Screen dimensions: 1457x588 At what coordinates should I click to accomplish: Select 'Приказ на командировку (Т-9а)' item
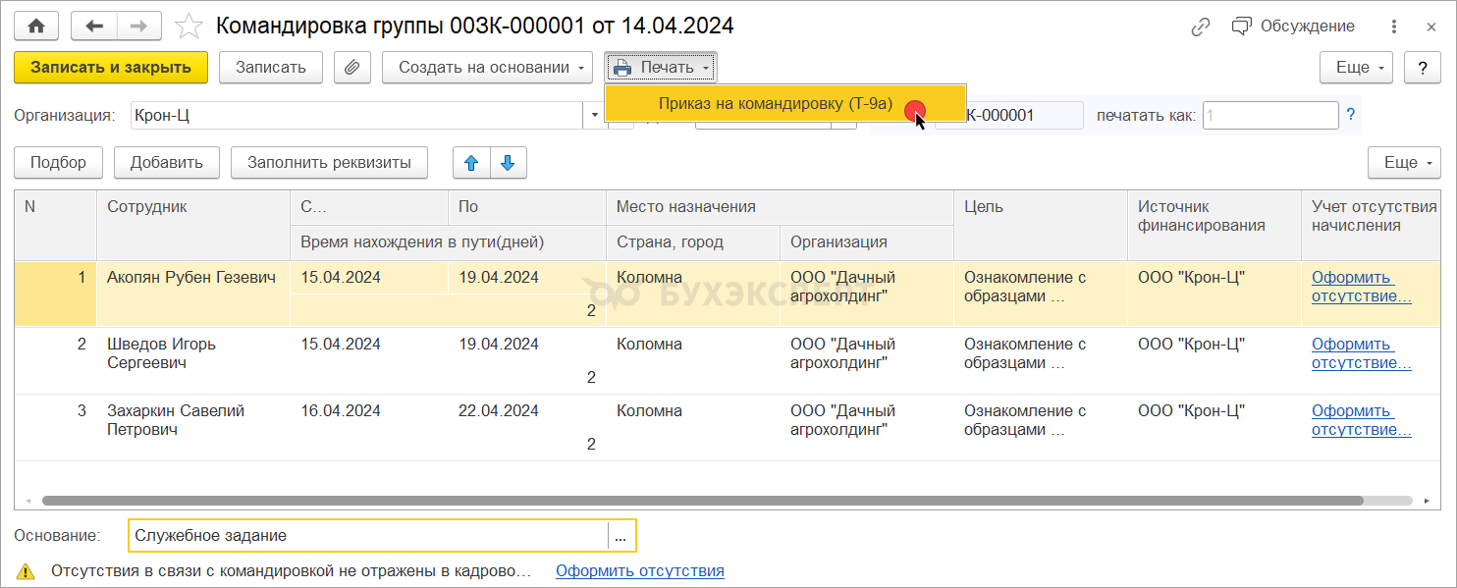point(776,104)
